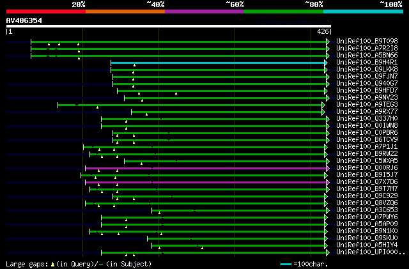Screen dimensions: 409x269
Task: Click the UniRef100_Q8VZQ6 label
Action: click(x=367, y=203)
